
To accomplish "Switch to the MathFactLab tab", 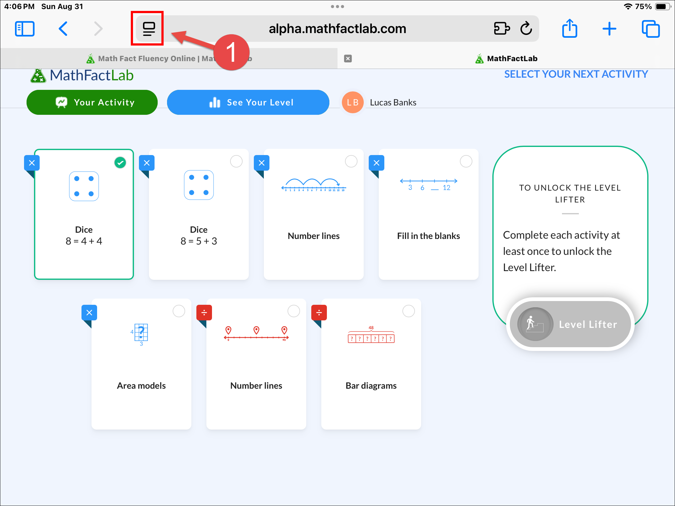I will pos(506,58).
